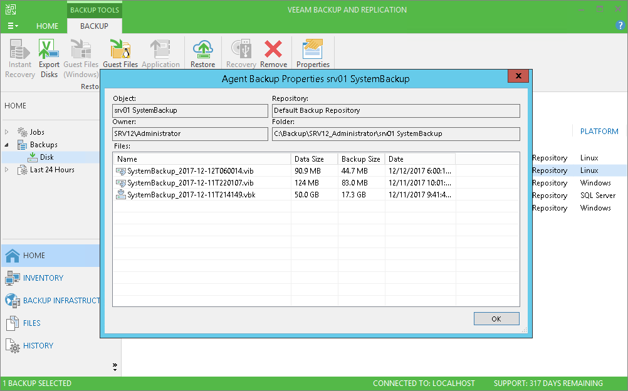Open the HISTORY view icon
The width and height of the screenshot is (628, 391).
[x=13, y=345]
